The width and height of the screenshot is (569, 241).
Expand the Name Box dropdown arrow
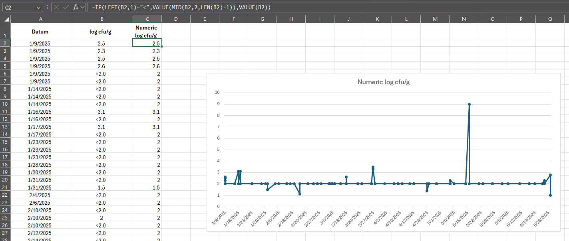[38, 8]
